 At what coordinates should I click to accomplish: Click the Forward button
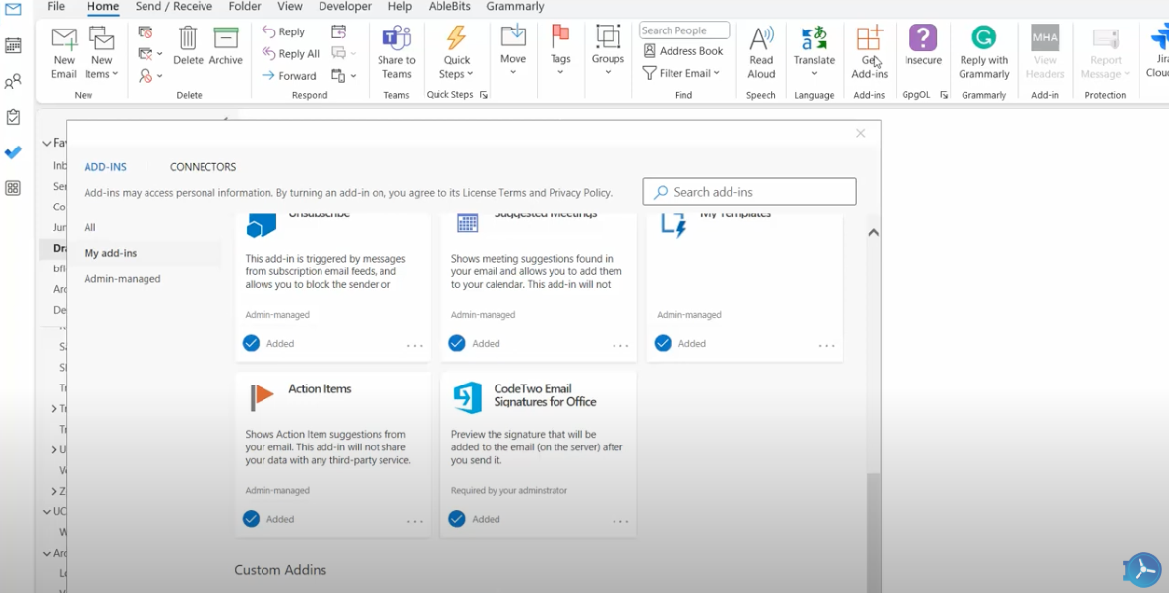point(289,76)
